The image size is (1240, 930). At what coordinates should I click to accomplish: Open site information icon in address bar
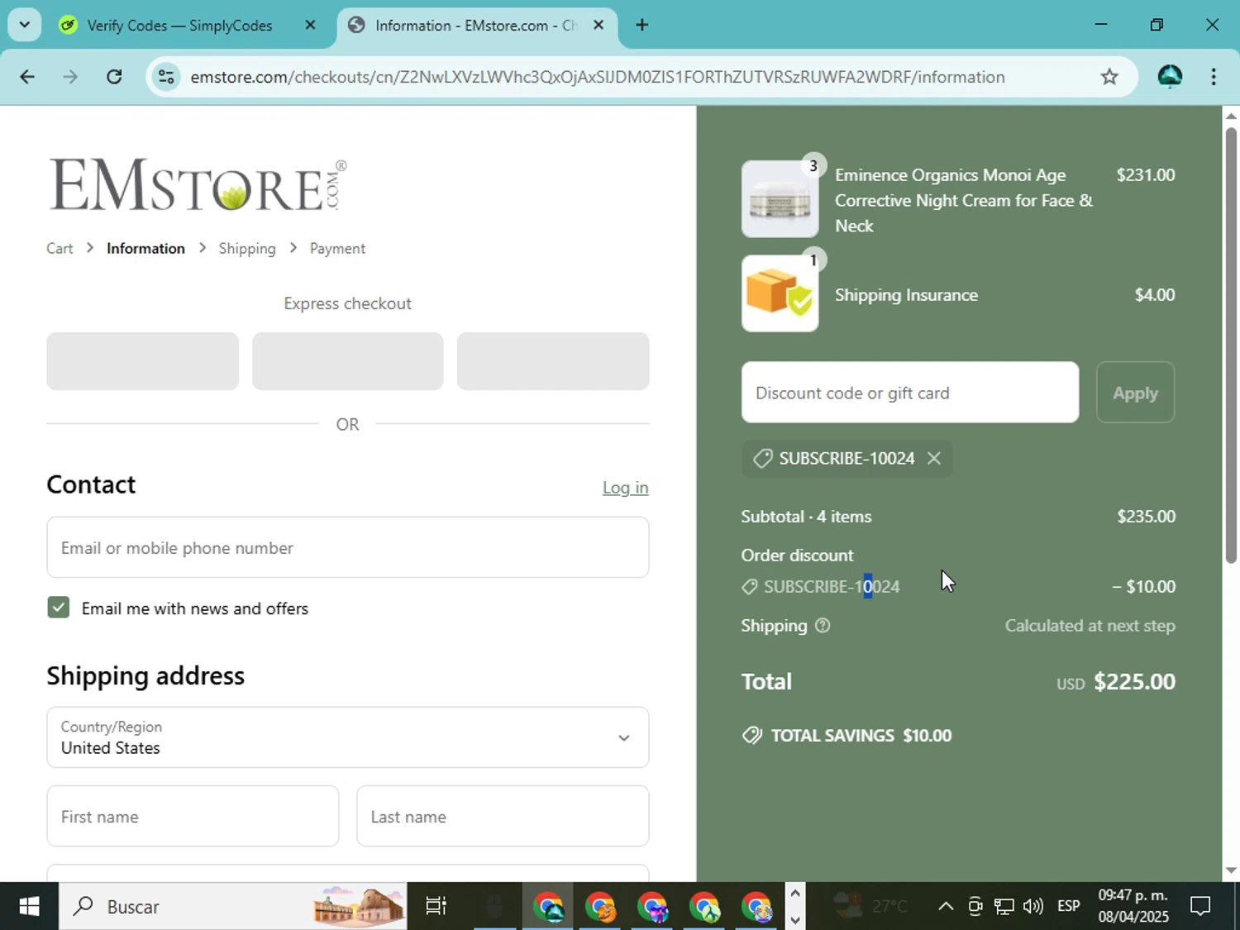(x=166, y=77)
